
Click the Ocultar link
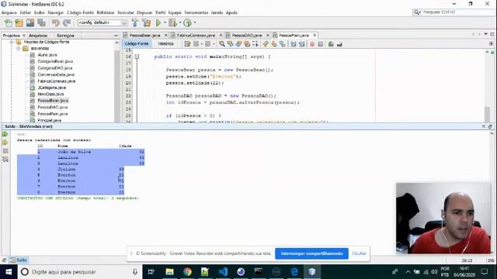tap(359, 253)
